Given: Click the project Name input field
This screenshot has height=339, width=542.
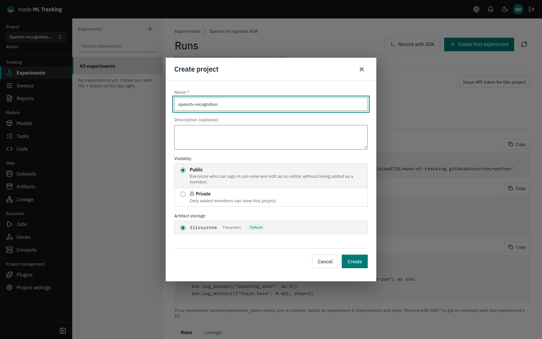Looking at the screenshot, I should [271, 104].
